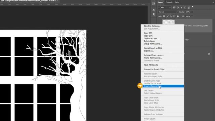This screenshot has width=215, height=121.
Task: Switch to the Layers tab
Action: (161, 2)
